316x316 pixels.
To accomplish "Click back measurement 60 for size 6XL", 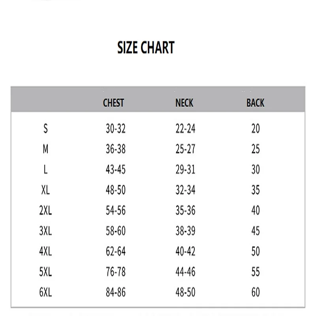I will pos(256,293).
